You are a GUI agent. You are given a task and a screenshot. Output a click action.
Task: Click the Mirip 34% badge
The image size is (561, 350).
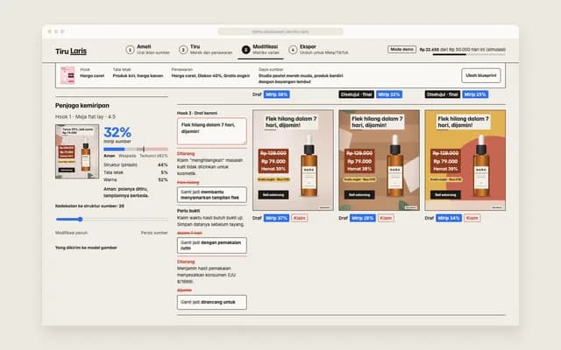[x=449, y=218]
